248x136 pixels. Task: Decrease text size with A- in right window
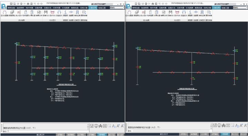tap(246, 125)
